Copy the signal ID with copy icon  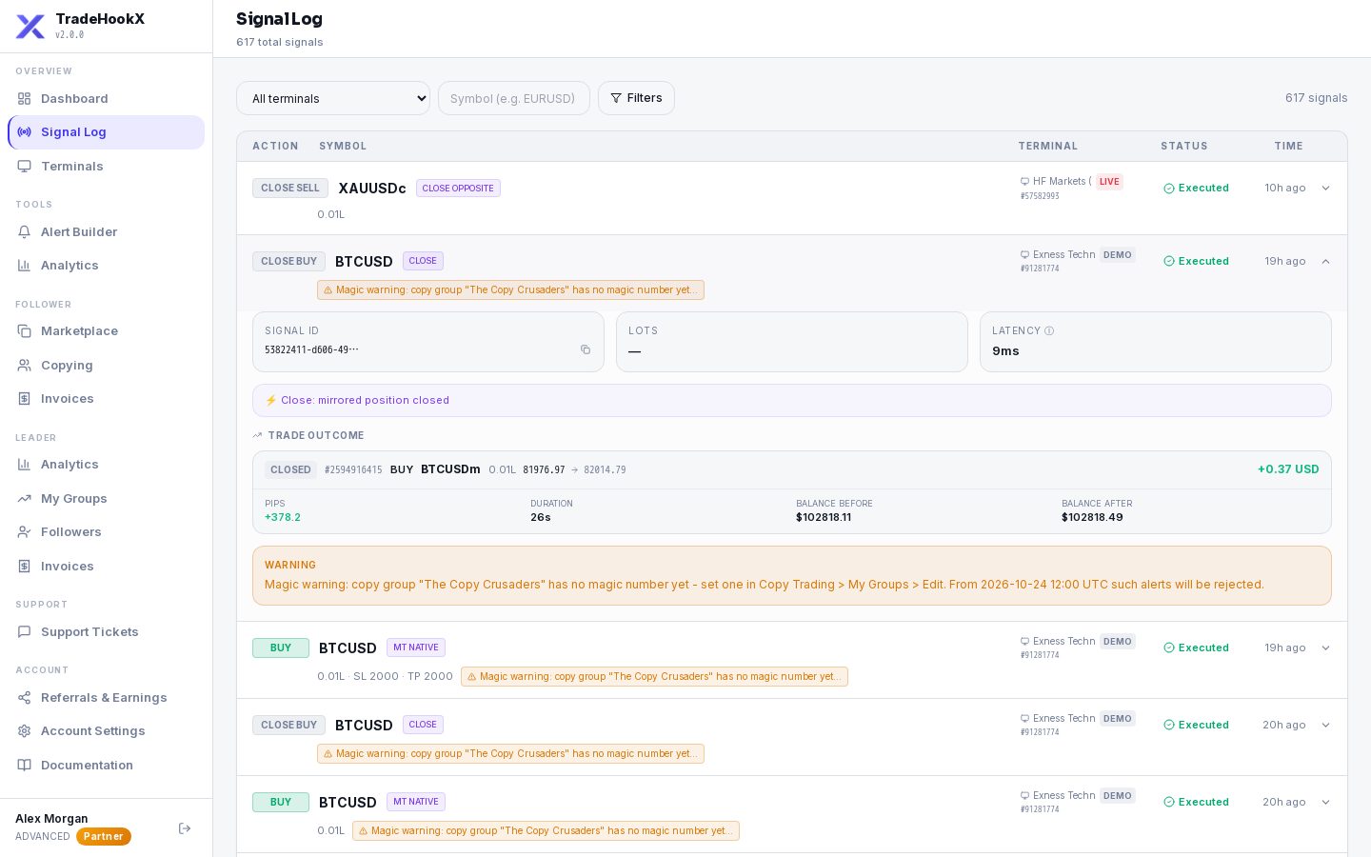pos(586,349)
